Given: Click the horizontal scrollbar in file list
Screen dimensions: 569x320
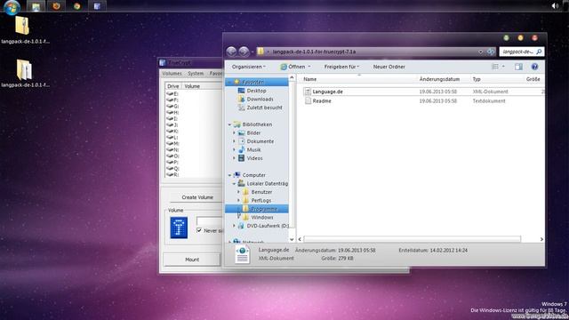Looking at the screenshot, I should tap(412, 239).
